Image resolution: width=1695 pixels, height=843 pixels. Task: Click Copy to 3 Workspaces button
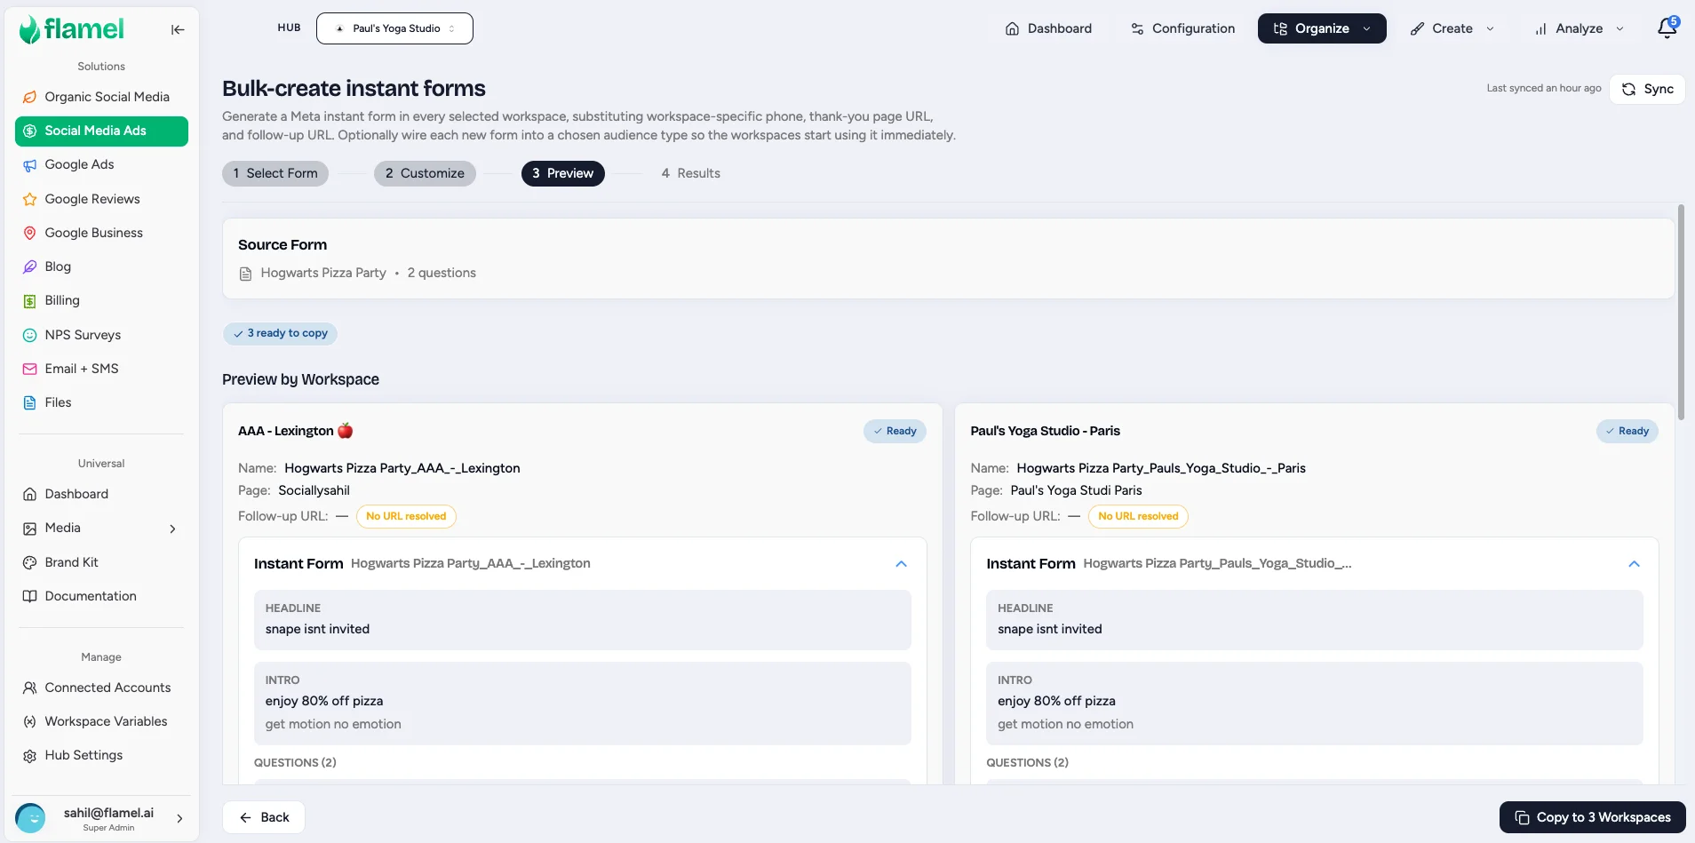tap(1593, 817)
